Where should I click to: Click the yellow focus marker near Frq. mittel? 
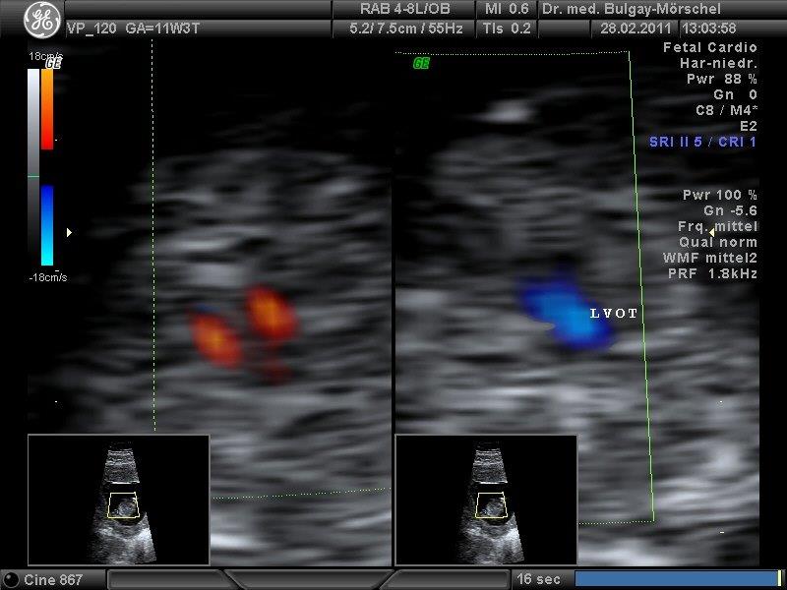pos(712,230)
